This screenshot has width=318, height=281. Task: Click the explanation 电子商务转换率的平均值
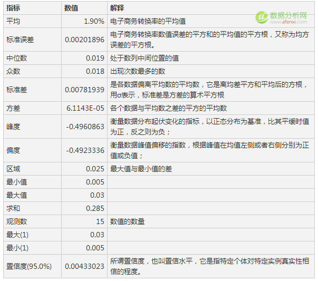[148, 21]
